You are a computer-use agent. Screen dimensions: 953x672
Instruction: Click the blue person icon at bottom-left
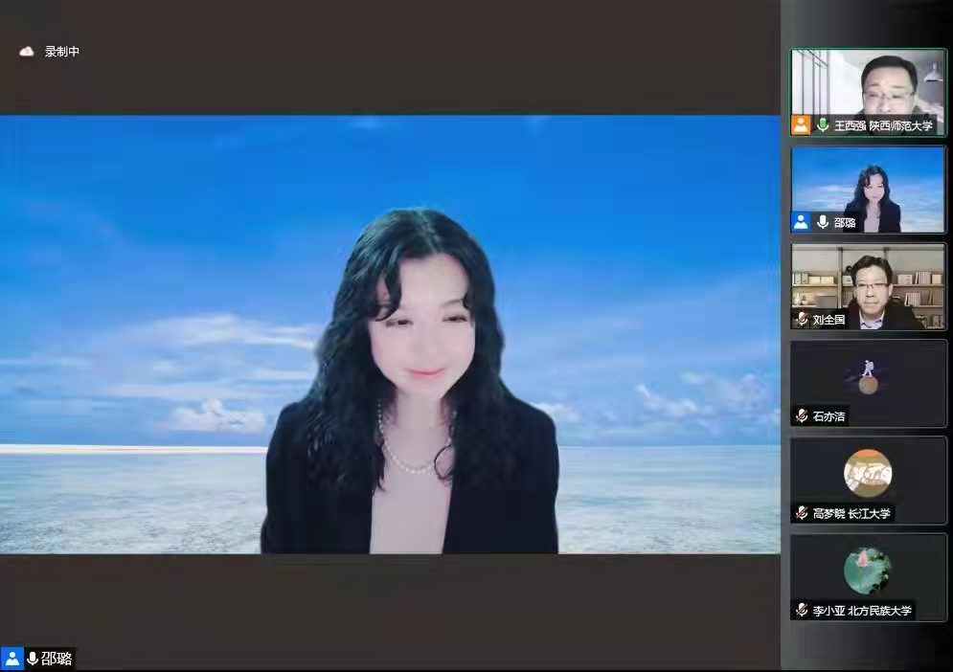(12, 658)
